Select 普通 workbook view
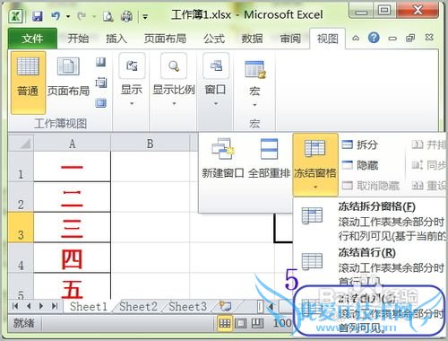Screen dimensions: 448x341 point(28,82)
